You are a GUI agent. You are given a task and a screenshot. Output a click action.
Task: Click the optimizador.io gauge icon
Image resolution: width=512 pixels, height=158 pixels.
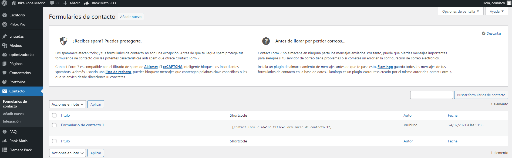[5, 55]
